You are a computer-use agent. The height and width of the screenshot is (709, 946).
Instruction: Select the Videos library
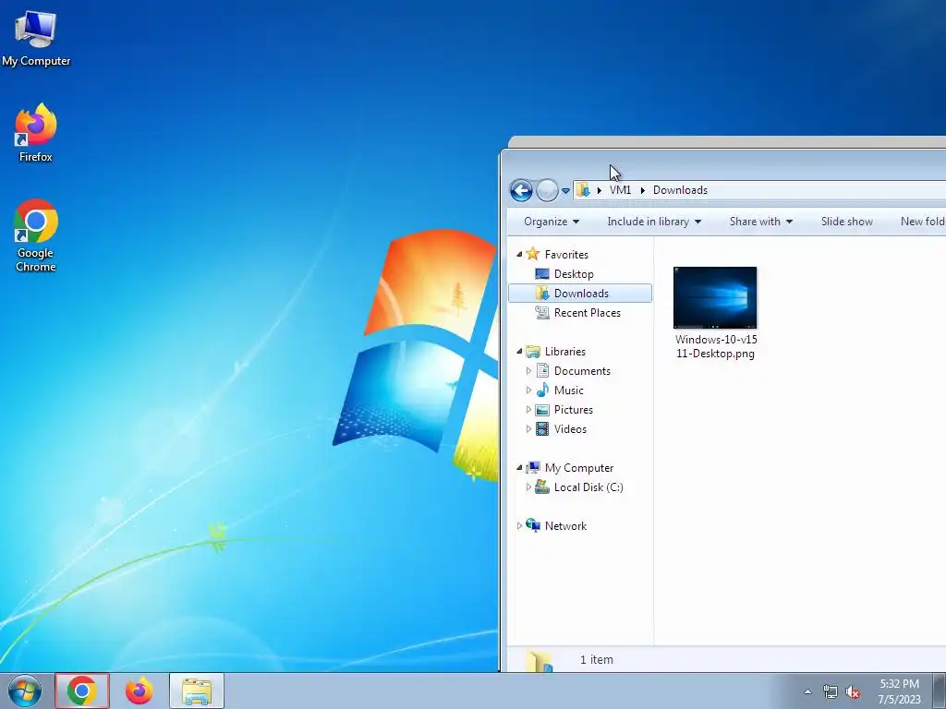[x=570, y=429]
